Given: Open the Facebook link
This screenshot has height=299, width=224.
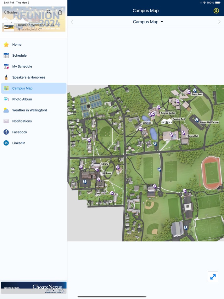Looking at the screenshot, I should point(34,132).
